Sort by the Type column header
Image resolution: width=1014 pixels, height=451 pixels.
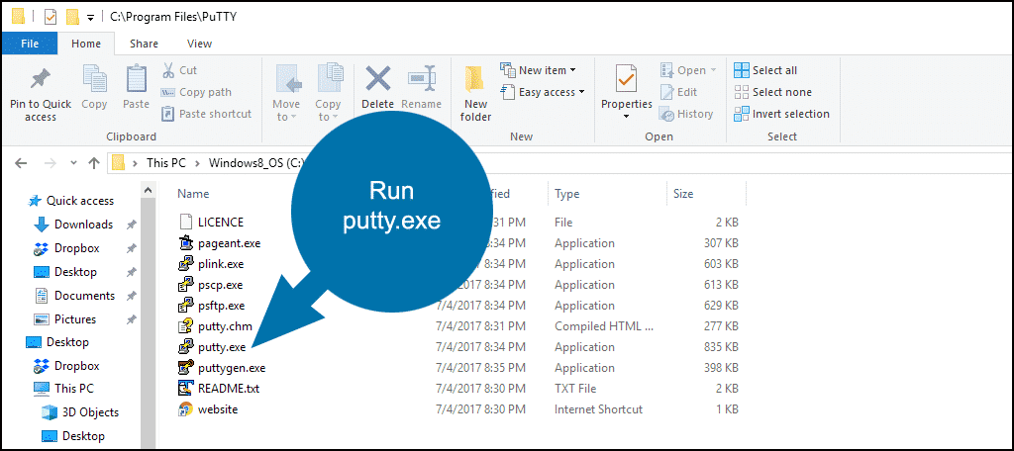click(x=566, y=194)
